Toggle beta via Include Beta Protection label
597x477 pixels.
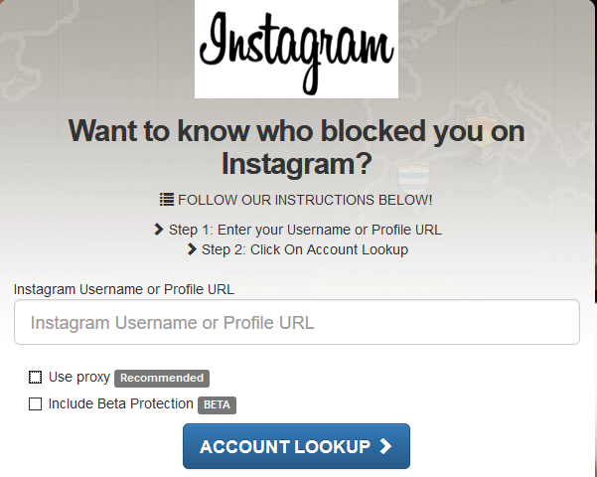click(x=121, y=403)
